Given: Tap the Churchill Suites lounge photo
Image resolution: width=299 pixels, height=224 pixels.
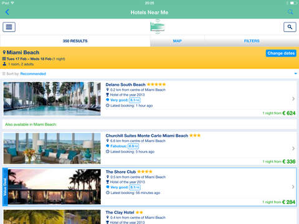Looking at the screenshot, I should point(52,149).
